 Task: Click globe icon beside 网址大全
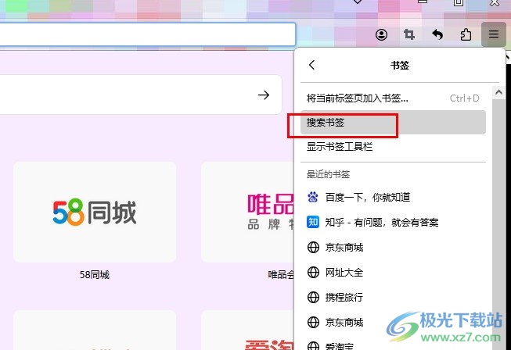coord(313,272)
